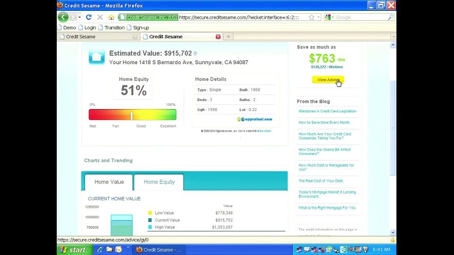The height and width of the screenshot is (255, 454).
Task: Go to the home page icon
Action: click(x=111, y=17)
